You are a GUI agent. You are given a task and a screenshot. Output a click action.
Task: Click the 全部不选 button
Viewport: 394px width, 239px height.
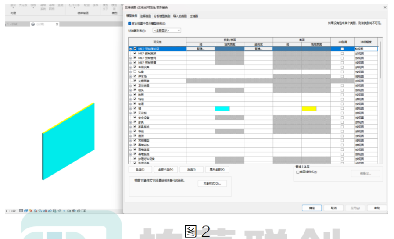[165, 169]
